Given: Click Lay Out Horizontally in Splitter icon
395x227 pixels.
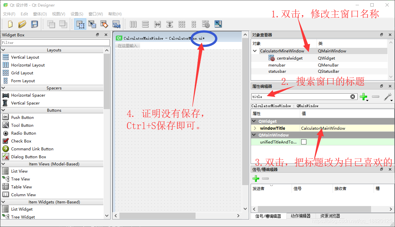Looking at the screenshot, I should (157, 24).
